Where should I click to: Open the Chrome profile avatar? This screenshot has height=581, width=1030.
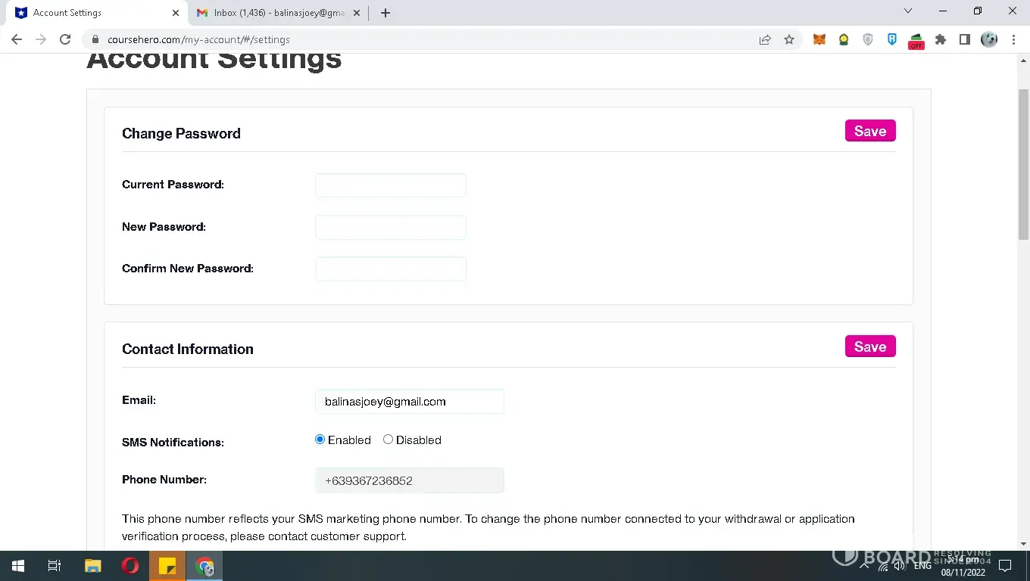pyautogui.click(x=989, y=39)
